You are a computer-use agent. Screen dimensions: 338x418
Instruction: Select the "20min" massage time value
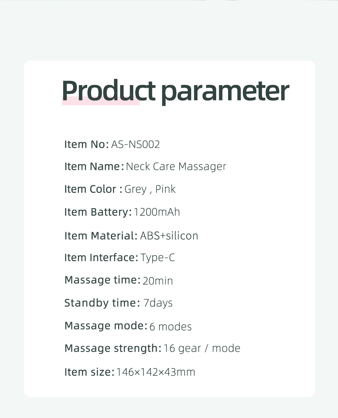[x=158, y=281]
